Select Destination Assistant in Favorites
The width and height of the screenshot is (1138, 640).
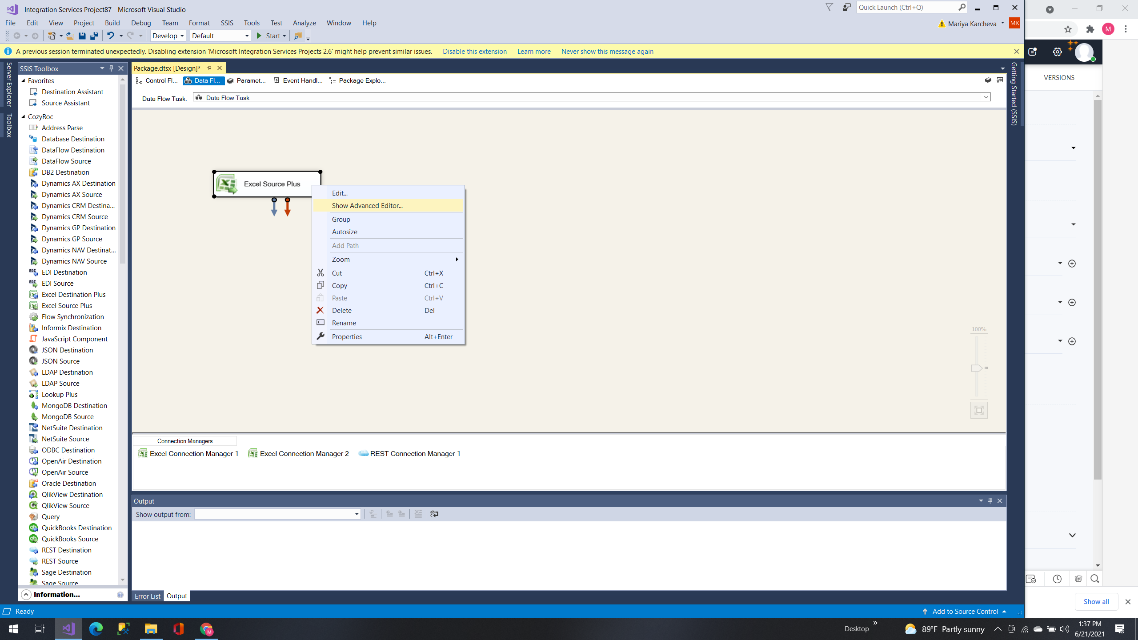click(72, 92)
